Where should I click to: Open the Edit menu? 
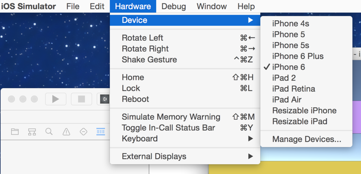(97, 6)
